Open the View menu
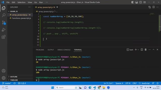Image resolution: width=161 pixels, height=90 pixels. 30,2
